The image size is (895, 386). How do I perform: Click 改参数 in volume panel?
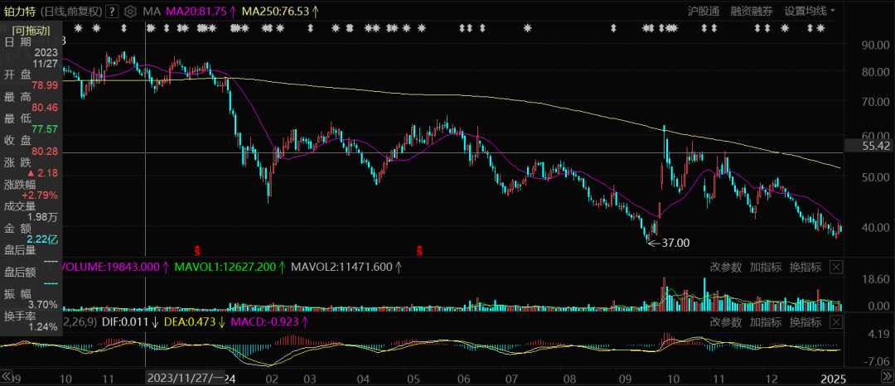pyautogui.click(x=726, y=267)
